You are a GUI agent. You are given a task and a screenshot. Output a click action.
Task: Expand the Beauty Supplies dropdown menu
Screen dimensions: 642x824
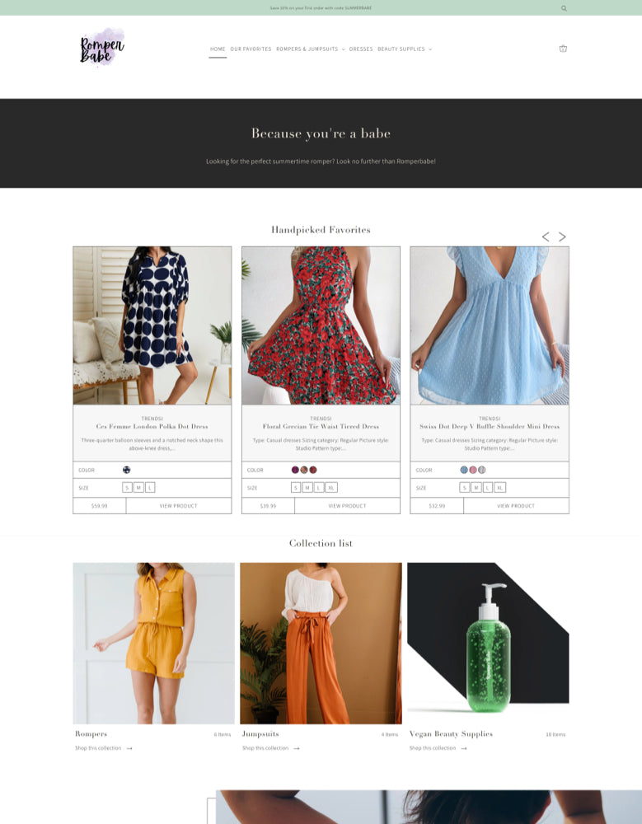[x=404, y=49]
